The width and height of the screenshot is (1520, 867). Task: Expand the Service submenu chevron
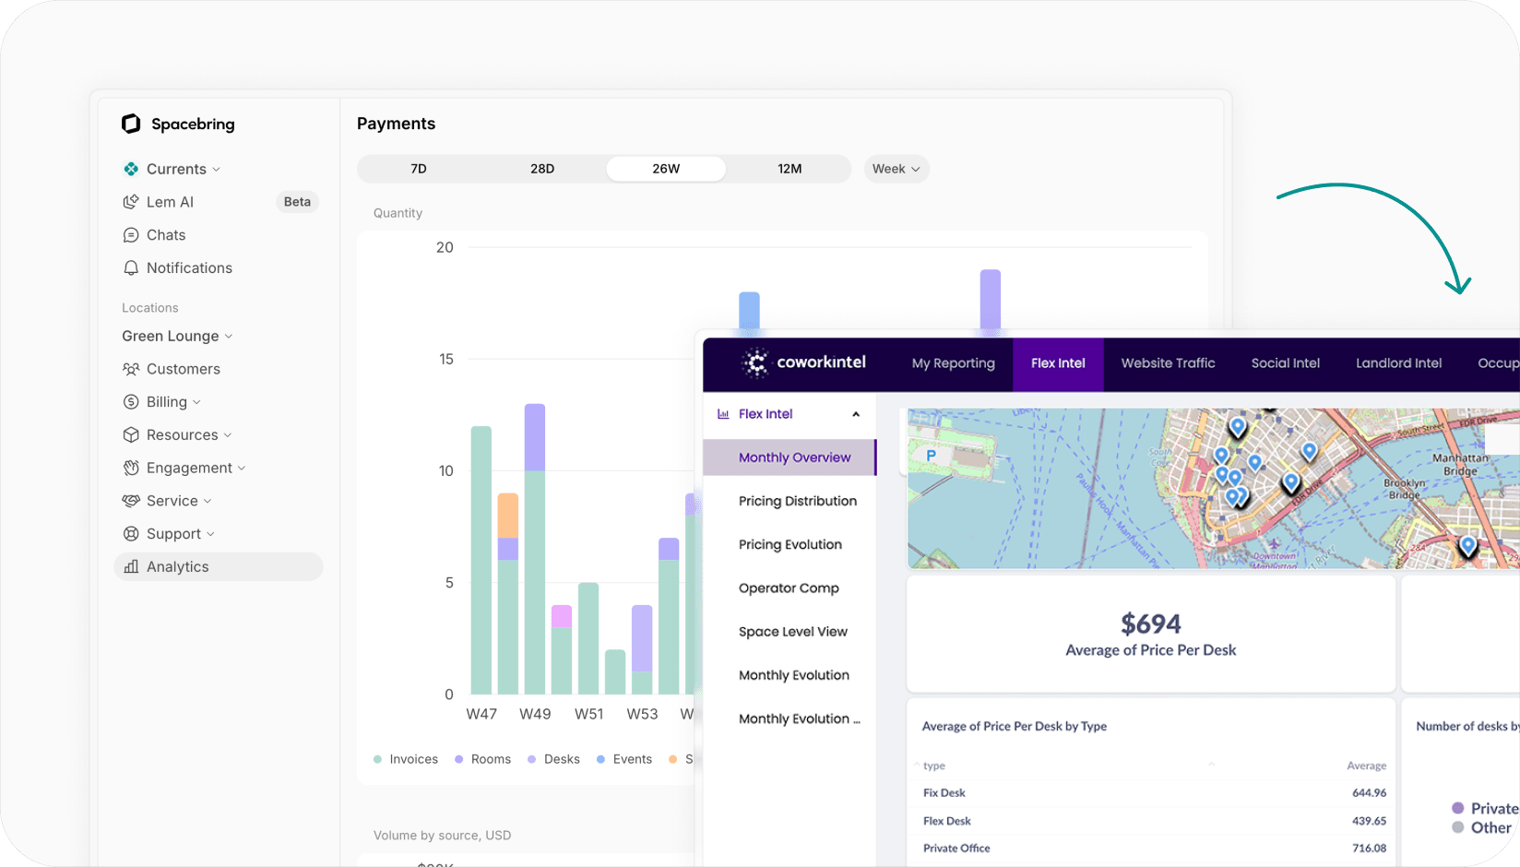tap(208, 502)
